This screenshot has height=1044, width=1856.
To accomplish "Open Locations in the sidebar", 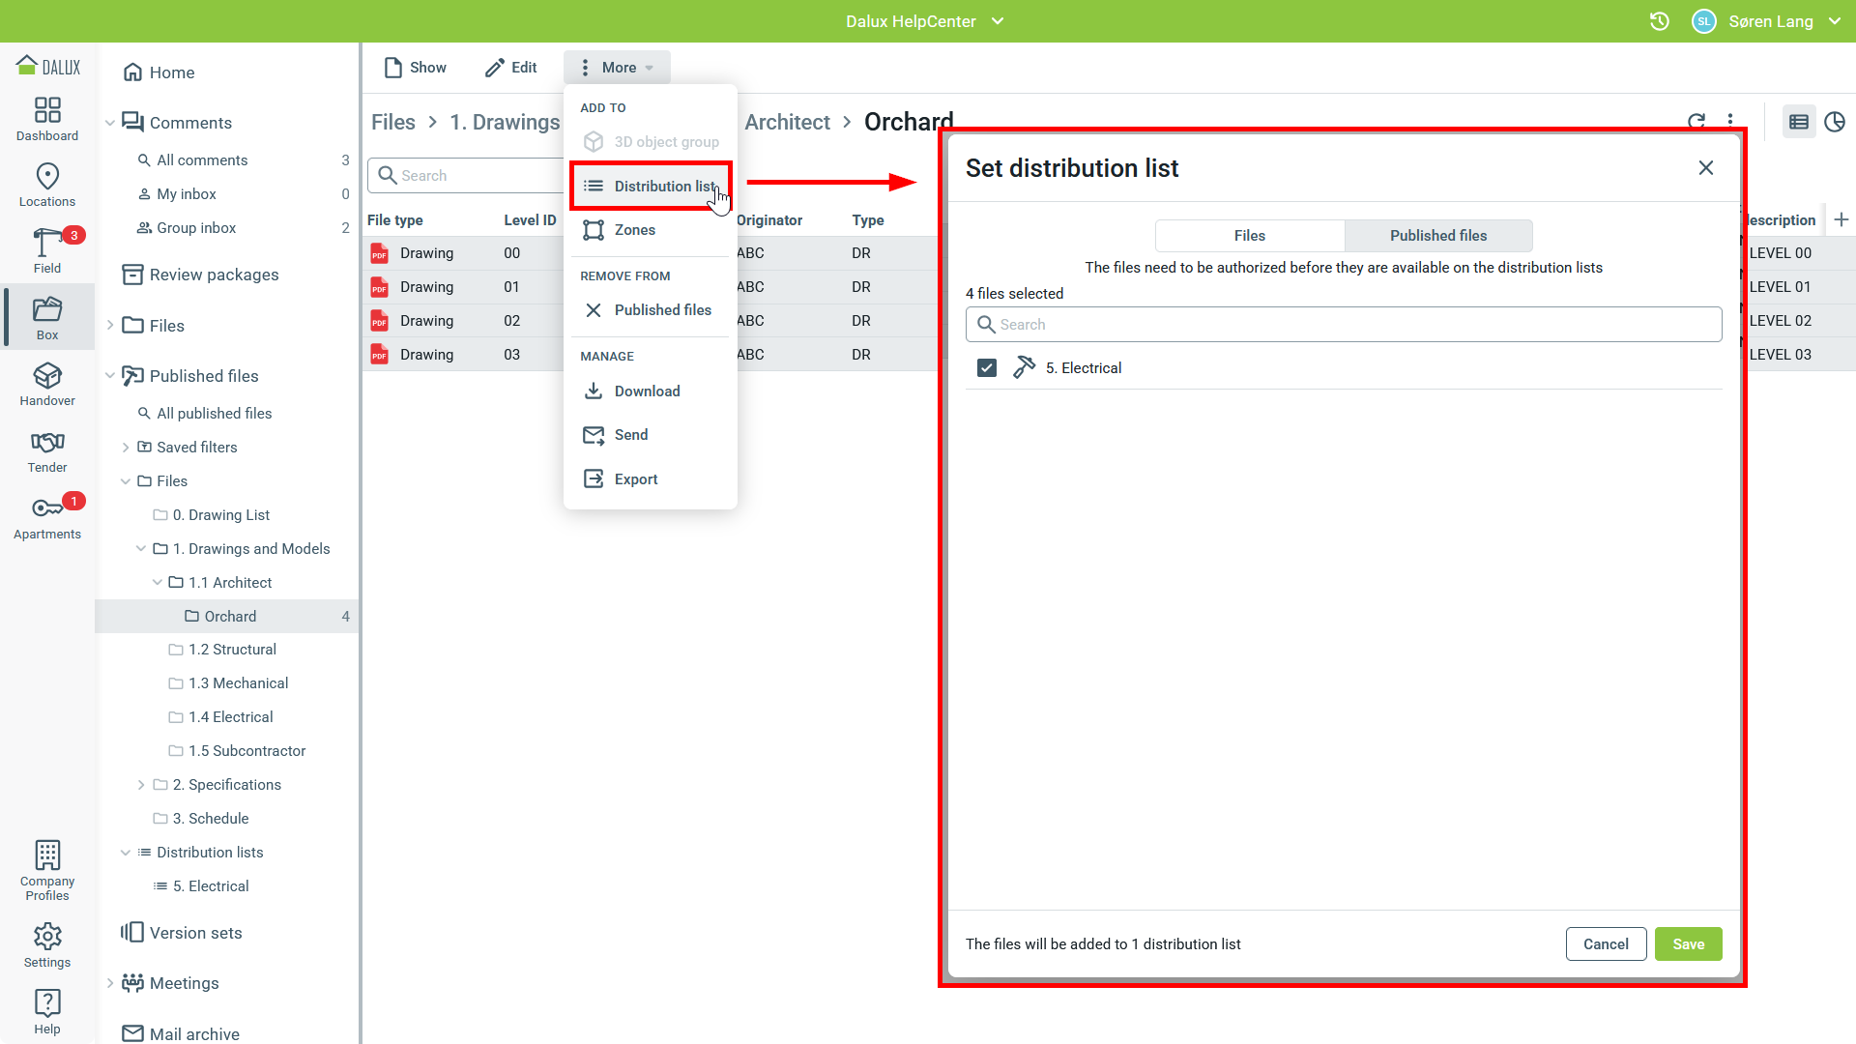I will [47, 185].
